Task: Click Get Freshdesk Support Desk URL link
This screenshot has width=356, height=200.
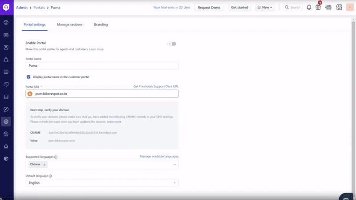Action: (156, 86)
